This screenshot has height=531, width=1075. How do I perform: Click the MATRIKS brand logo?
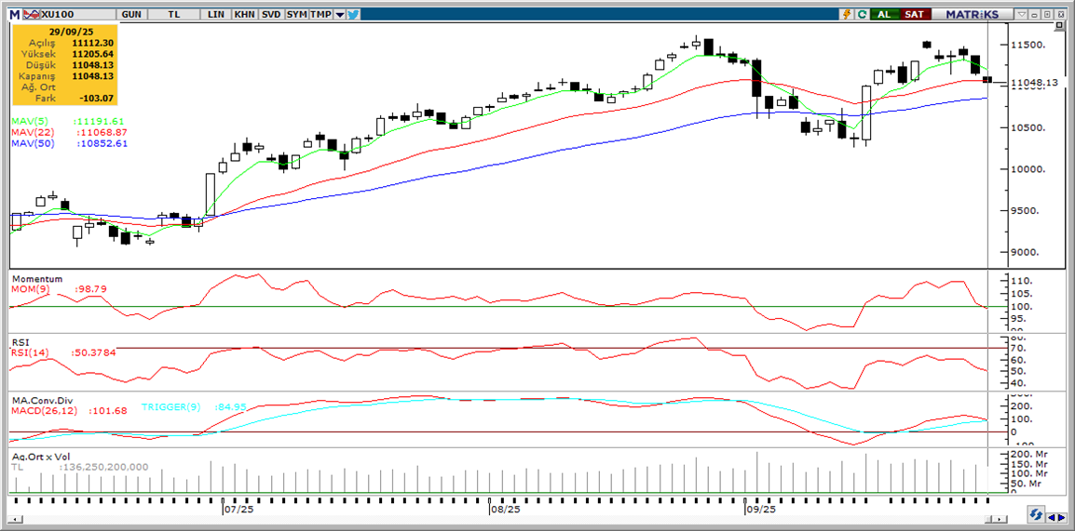(972, 15)
